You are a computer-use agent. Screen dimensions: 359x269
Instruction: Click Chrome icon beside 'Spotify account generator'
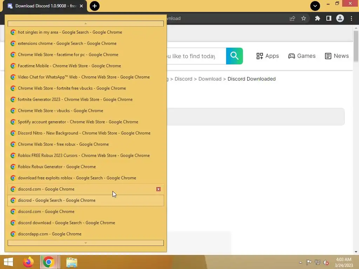click(13, 122)
